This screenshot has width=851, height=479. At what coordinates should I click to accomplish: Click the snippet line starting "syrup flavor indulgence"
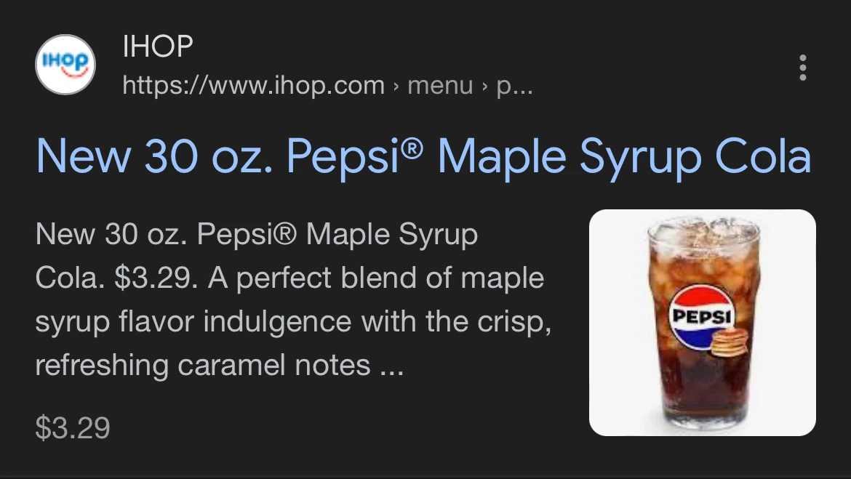point(292,321)
